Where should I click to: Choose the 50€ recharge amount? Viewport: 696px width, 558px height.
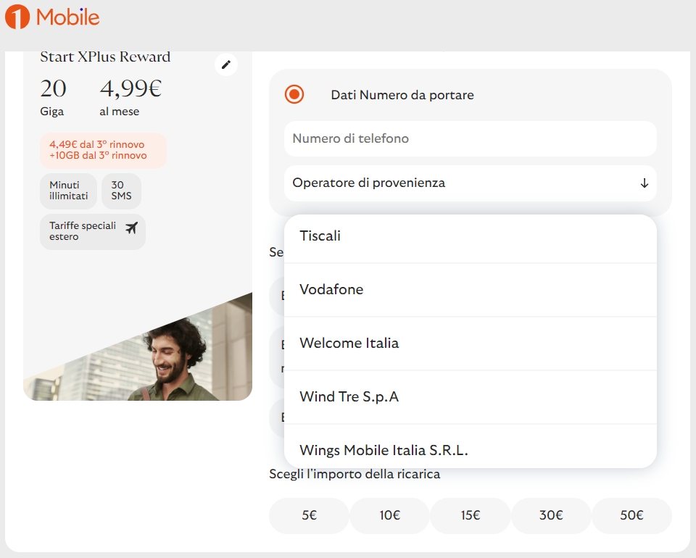(x=631, y=515)
